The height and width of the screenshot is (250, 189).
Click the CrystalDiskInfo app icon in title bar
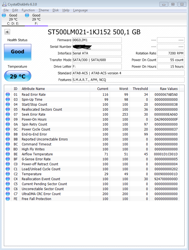[x=4, y=4]
